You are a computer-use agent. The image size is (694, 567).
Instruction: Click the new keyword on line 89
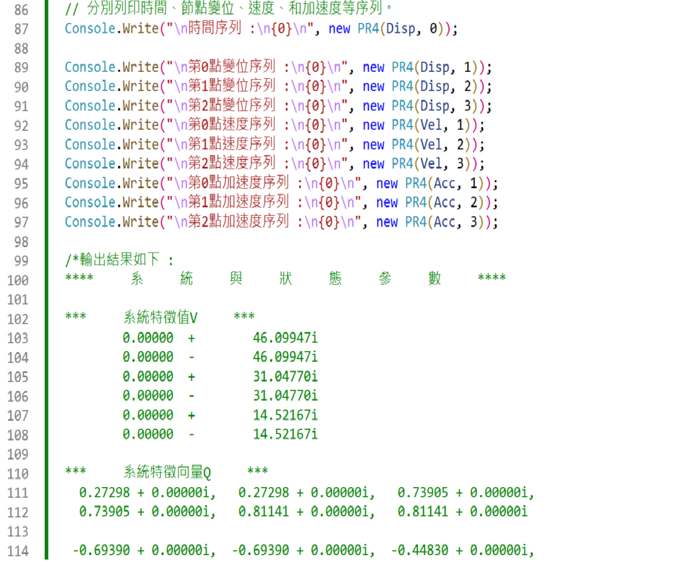pos(373,67)
